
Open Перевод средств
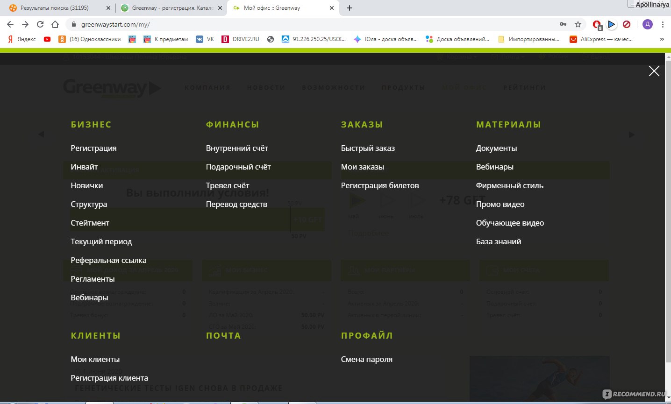click(x=236, y=204)
